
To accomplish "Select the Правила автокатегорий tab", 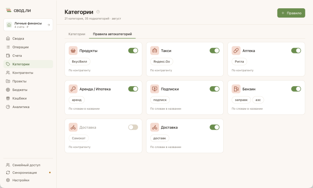I will click(x=112, y=34).
